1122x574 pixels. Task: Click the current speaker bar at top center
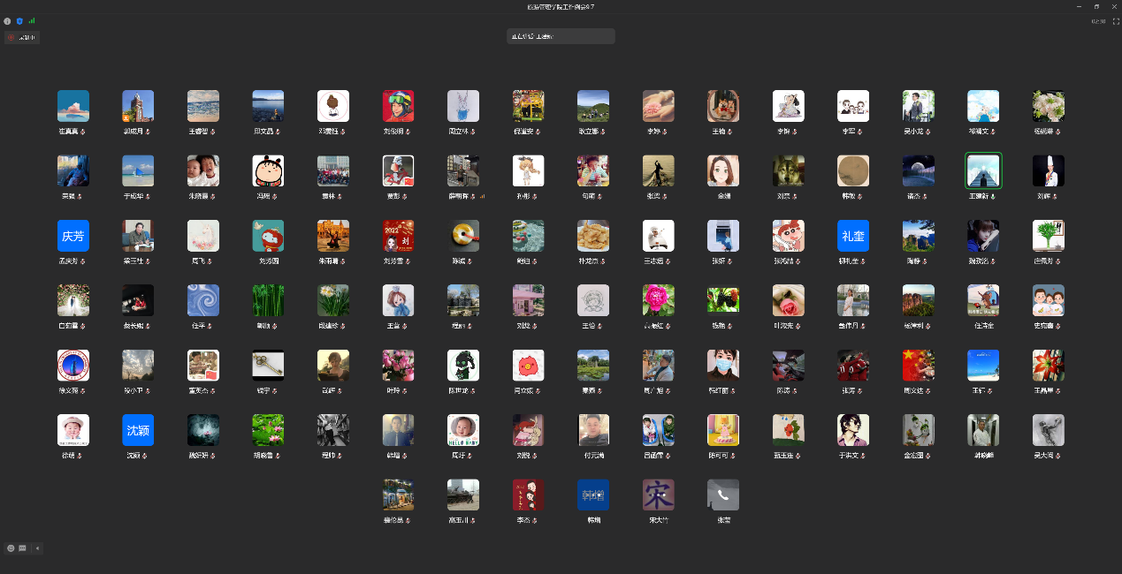click(560, 36)
